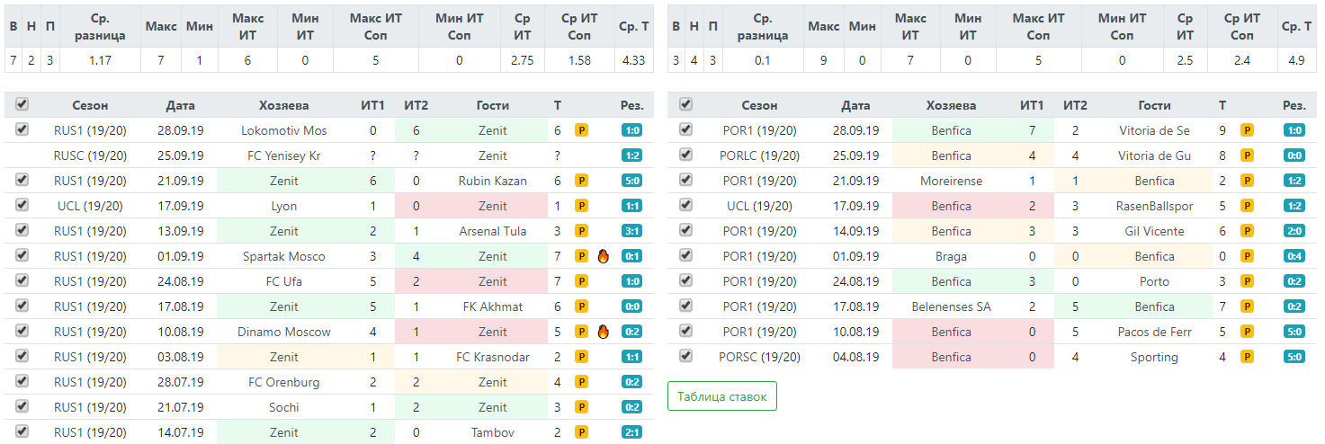Click the green Zenit cell in the Tambov row
1325x444 pixels.
pos(284,432)
